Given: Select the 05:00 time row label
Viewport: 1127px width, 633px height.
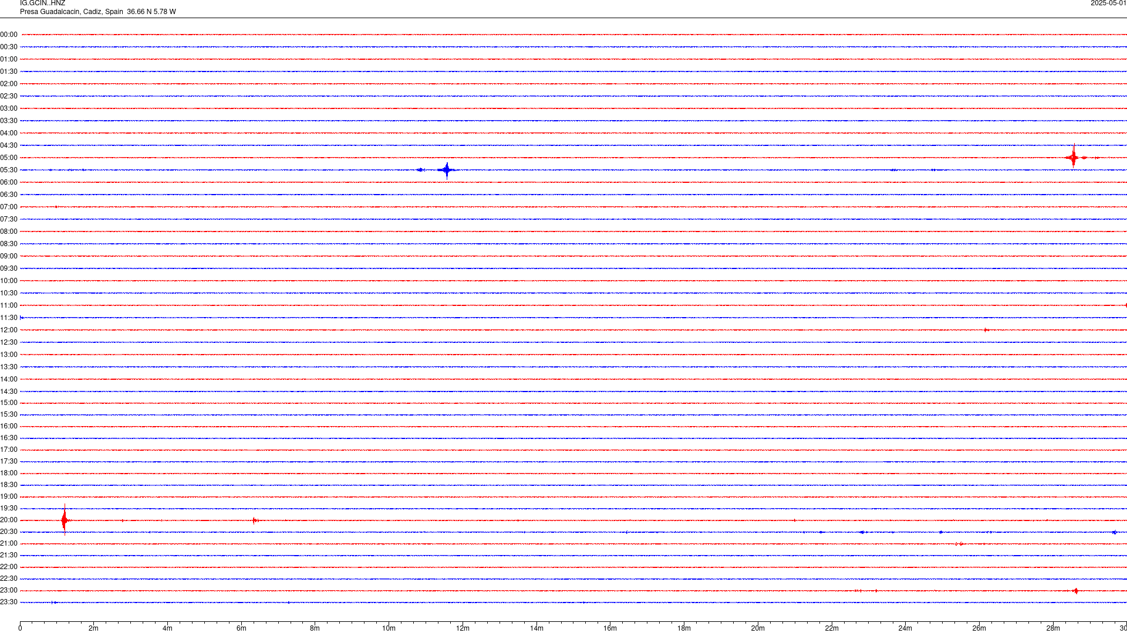Looking at the screenshot, I should [9, 158].
